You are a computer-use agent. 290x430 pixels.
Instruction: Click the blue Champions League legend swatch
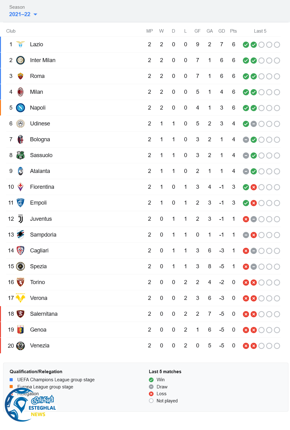(x=11, y=380)
